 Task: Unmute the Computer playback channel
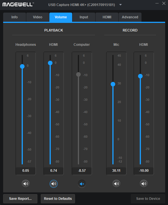point(82,184)
